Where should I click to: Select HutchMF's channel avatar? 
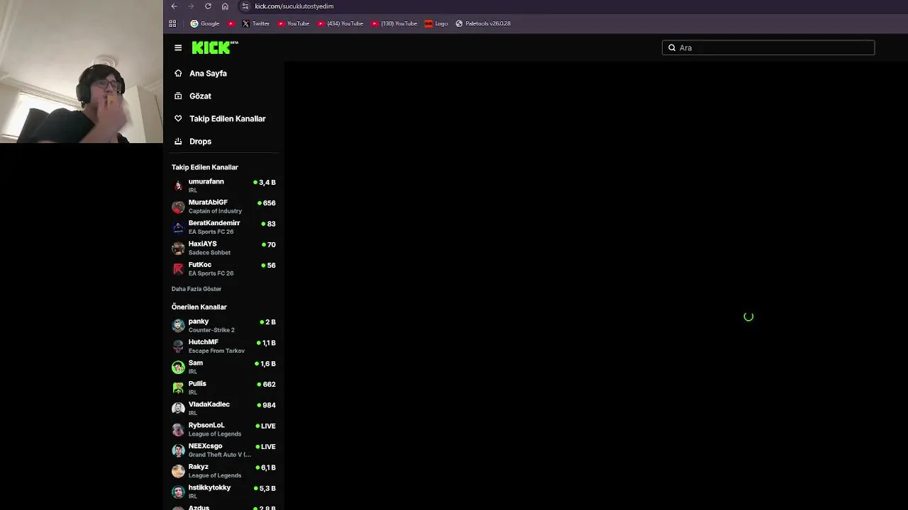(178, 346)
